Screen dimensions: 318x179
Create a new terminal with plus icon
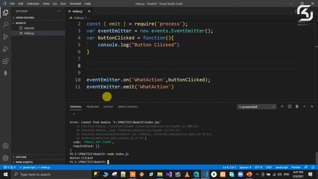tap(282, 106)
